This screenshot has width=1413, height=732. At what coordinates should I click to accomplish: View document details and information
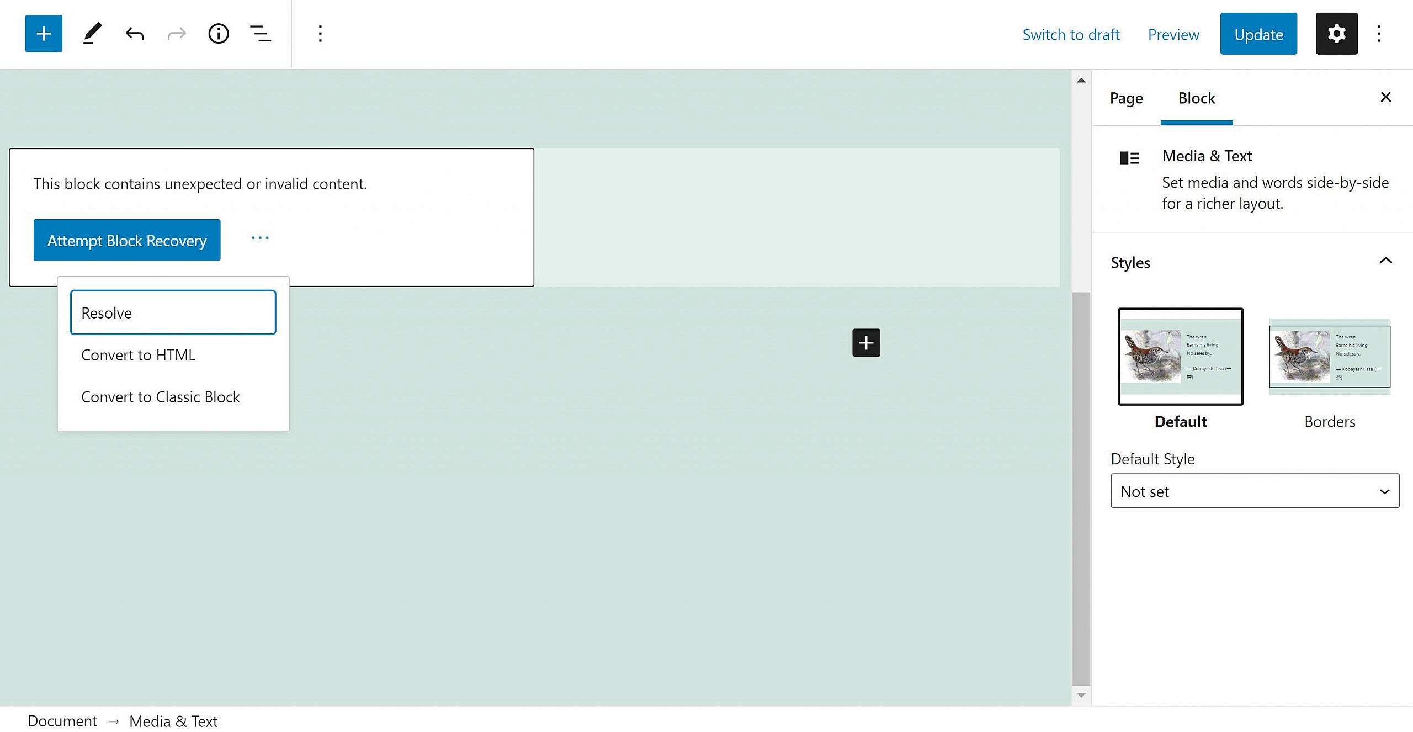pos(218,33)
